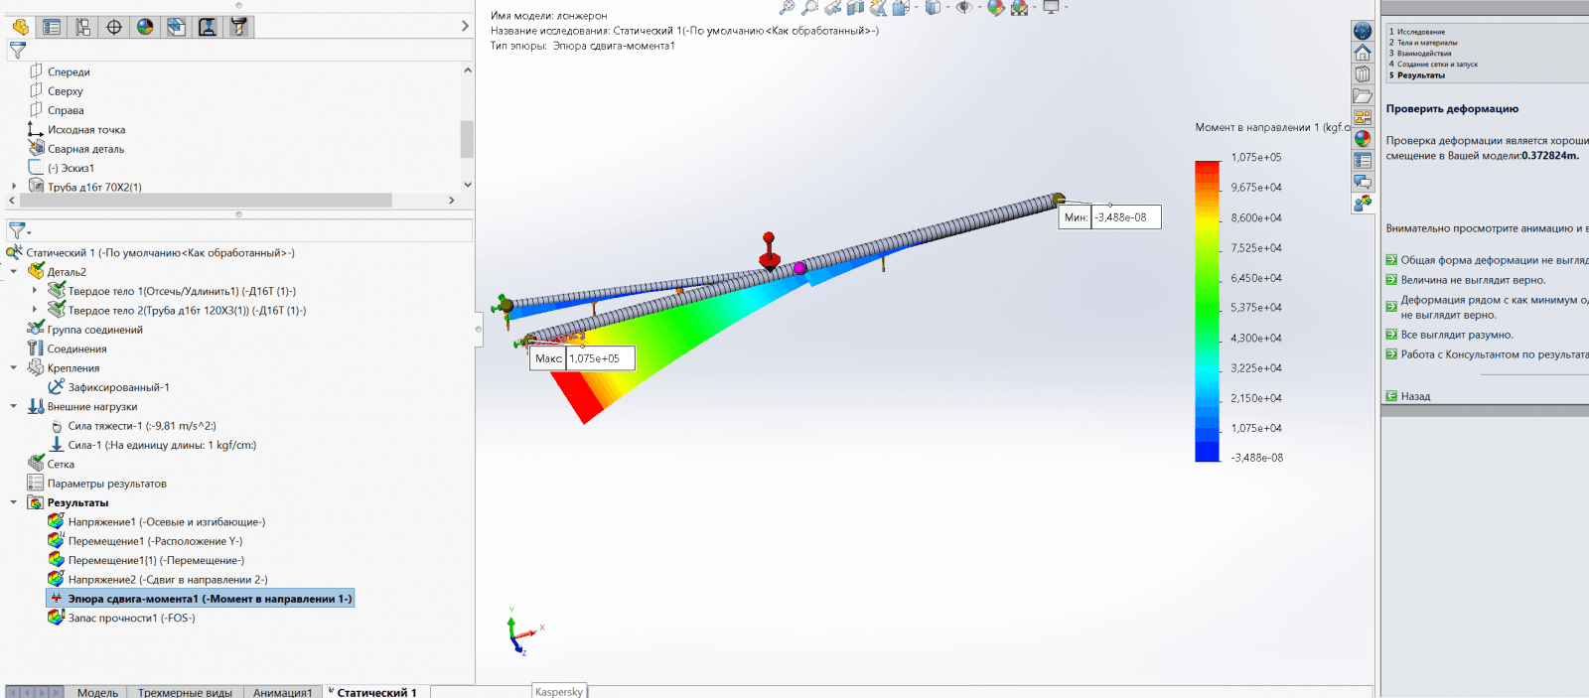Open the ConfigurationManager tab icon

(x=83, y=27)
